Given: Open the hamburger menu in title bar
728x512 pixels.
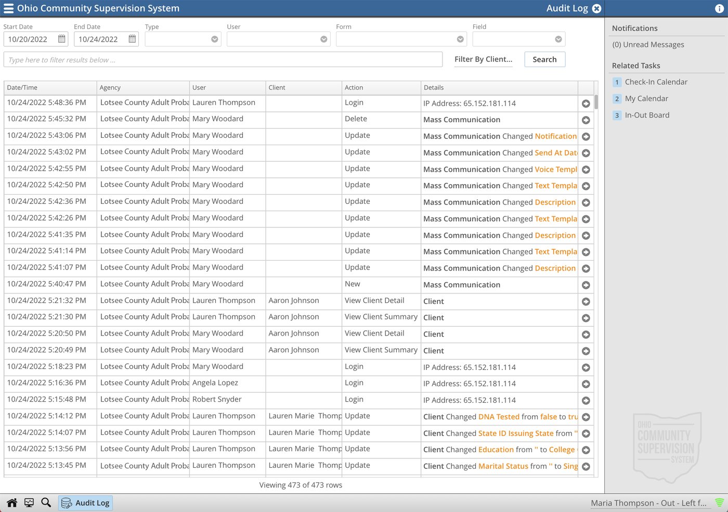Looking at the screenshot, I should point(9,8).
